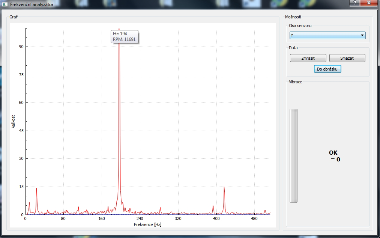This screenshot has height=238, width=380.
Task: Click the Frekvence [Hz] axis label
Action: click(x=147, y=224)
